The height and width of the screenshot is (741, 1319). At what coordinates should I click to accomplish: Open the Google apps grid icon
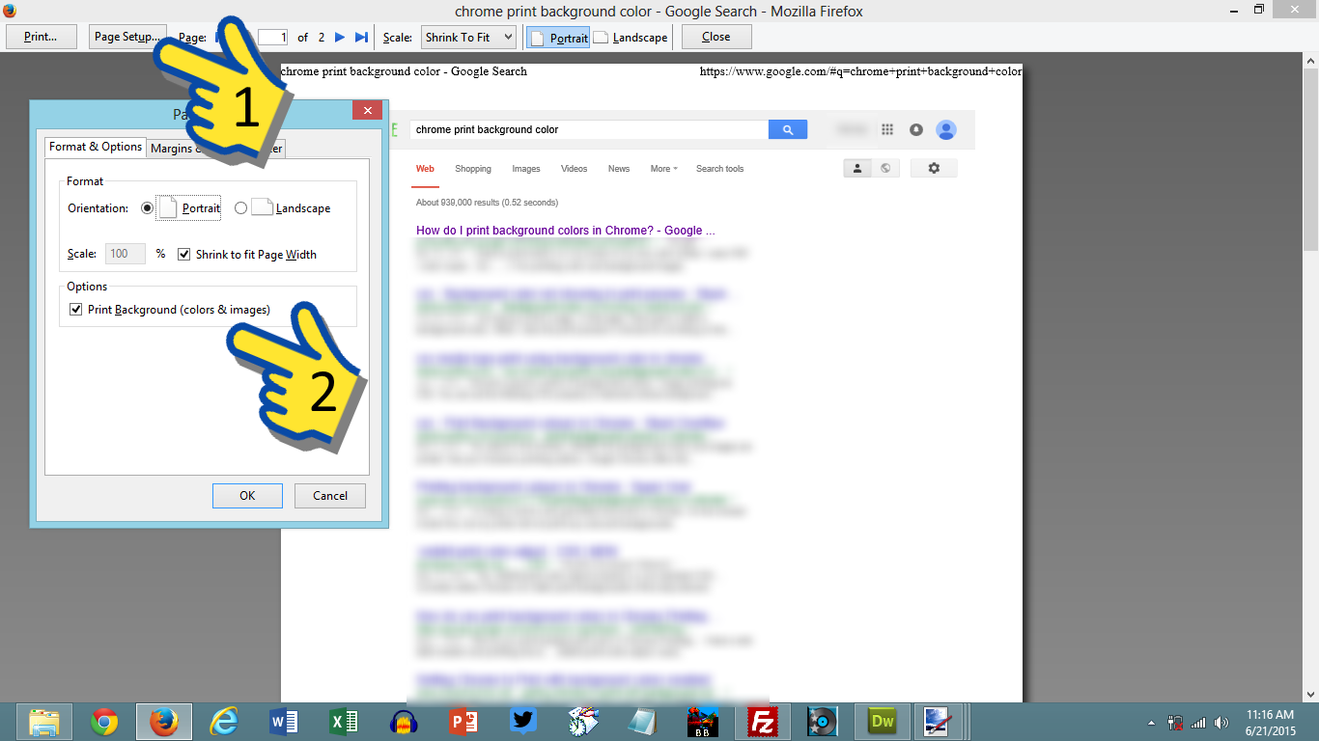[x=888, y=129]
